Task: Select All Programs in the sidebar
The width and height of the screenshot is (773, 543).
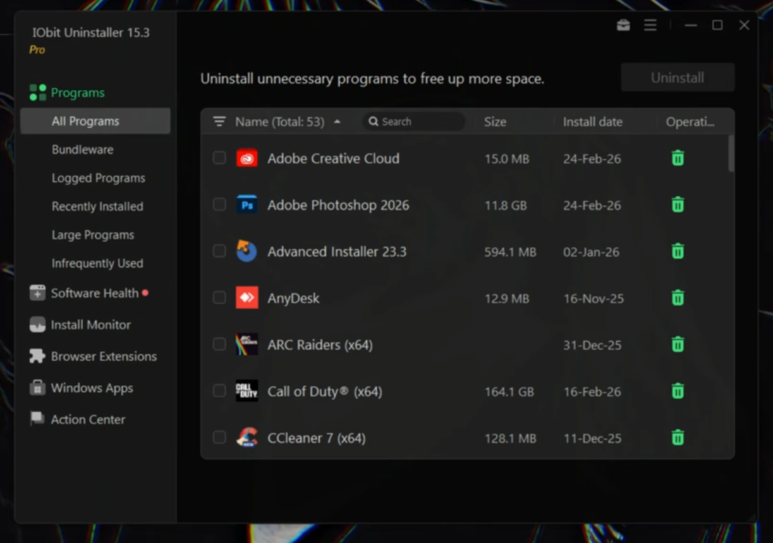Action: 95,121
